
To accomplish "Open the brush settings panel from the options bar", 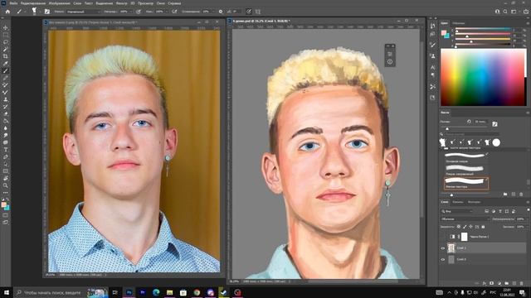I will pos(46,12).
